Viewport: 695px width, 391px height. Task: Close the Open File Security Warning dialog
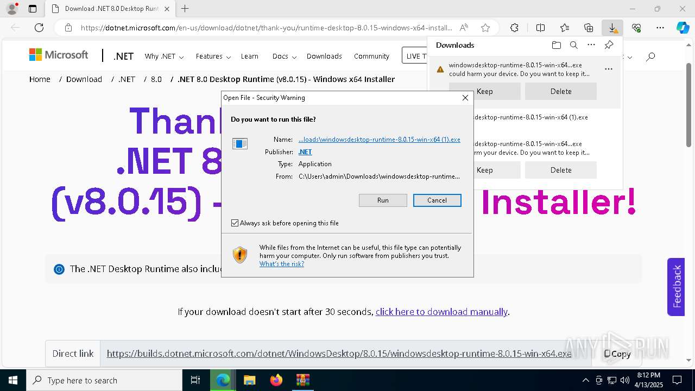[465, 98]
